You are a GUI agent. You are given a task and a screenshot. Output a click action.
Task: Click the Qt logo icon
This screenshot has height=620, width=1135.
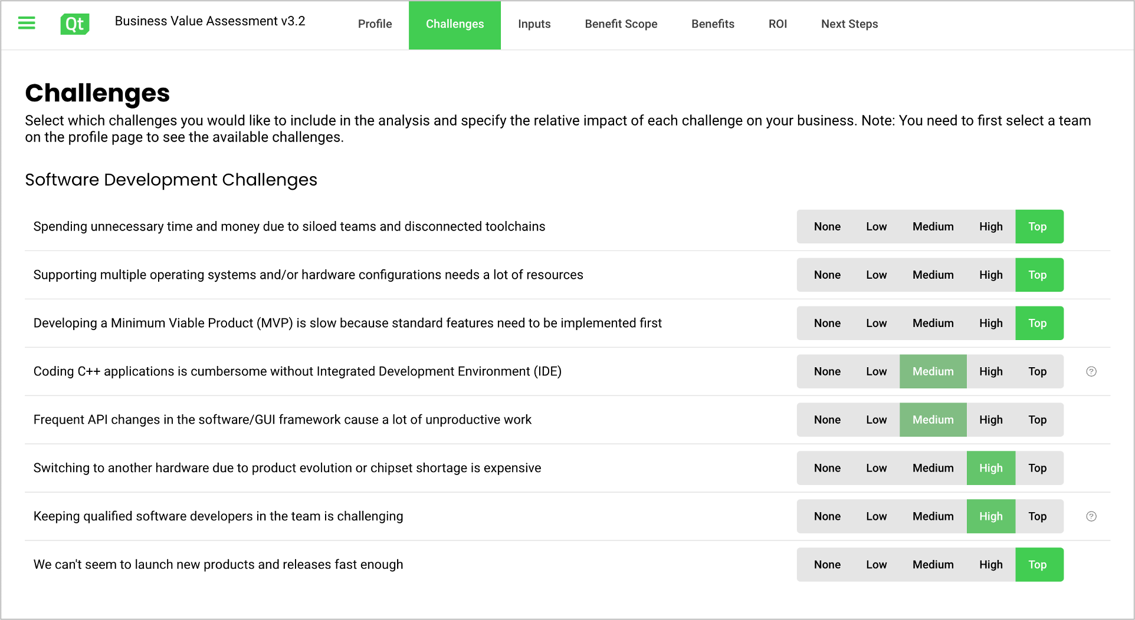tap(75, 24)
